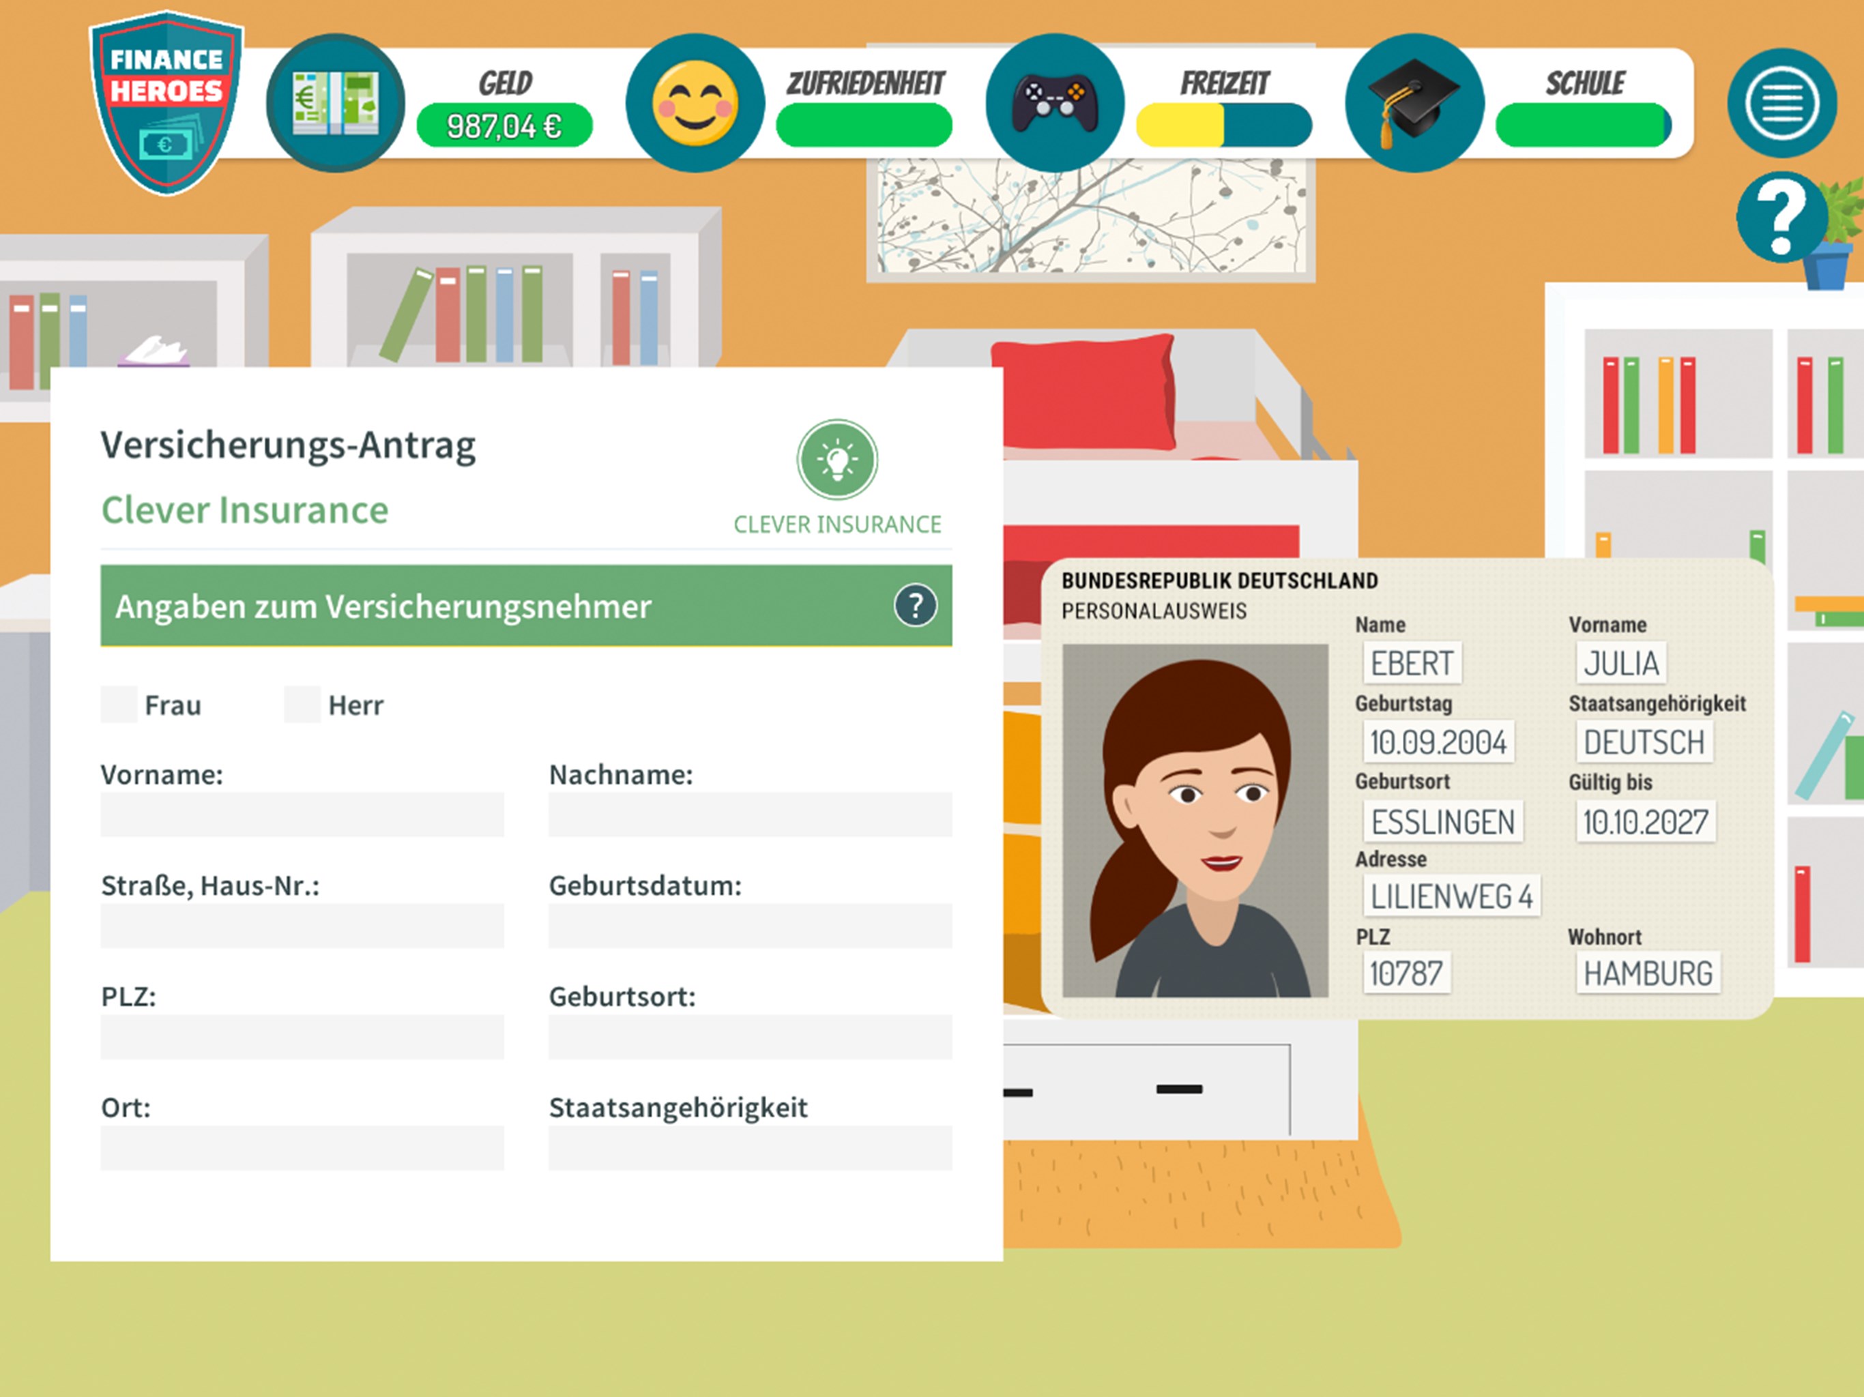Click into the PLZ field
This screenshot has width=1864, height=1397.
302,1036
